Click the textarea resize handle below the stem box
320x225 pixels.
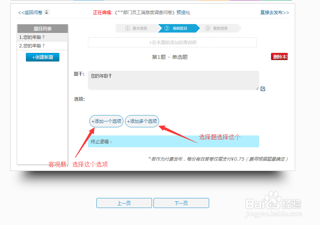click(x=257, y=88)
